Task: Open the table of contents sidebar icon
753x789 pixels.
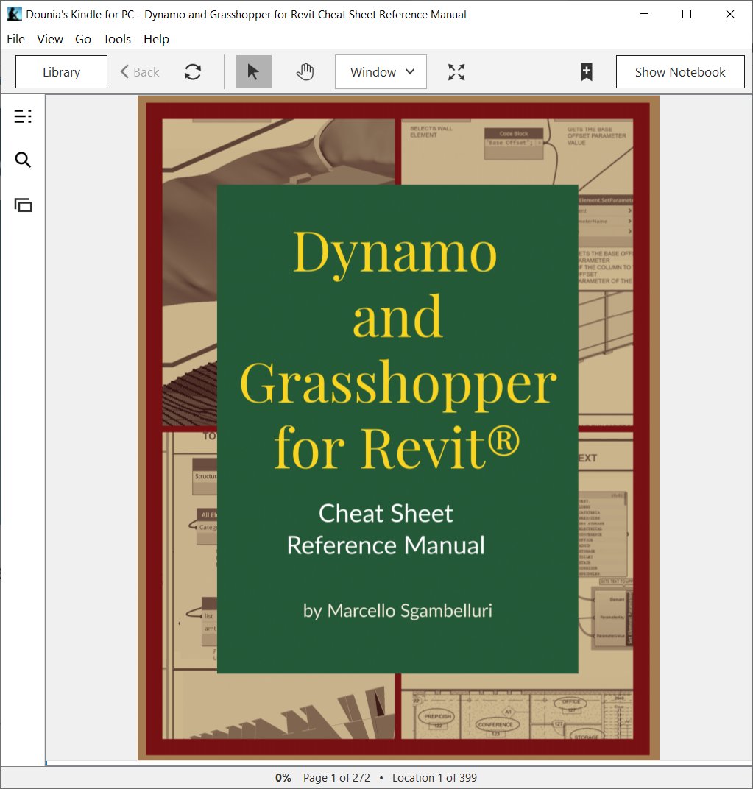Action: pyautogui.click(x=23, y=116)
